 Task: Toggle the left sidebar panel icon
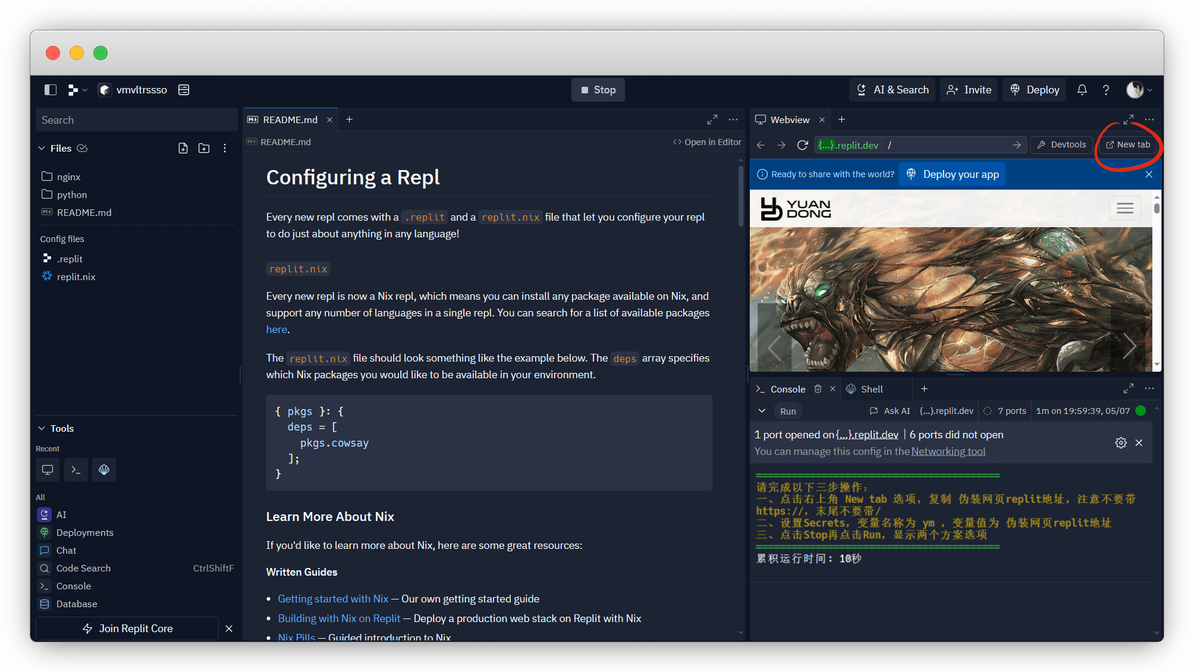click(51, 90)
